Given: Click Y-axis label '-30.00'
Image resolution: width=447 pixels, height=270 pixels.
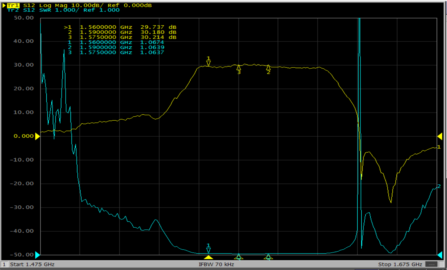Looking at the screenshot, I should 22,207.
